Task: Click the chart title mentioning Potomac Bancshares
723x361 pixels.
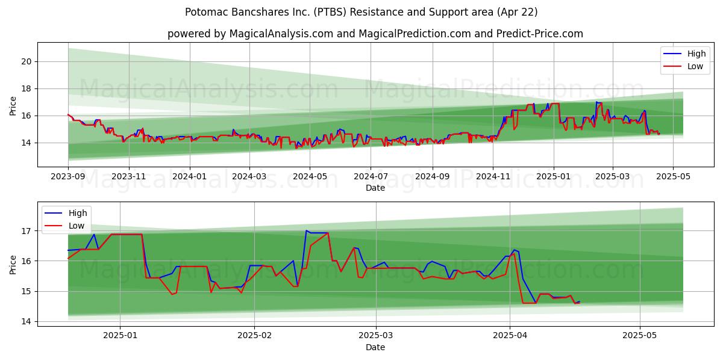Action: tap(361, 12)
